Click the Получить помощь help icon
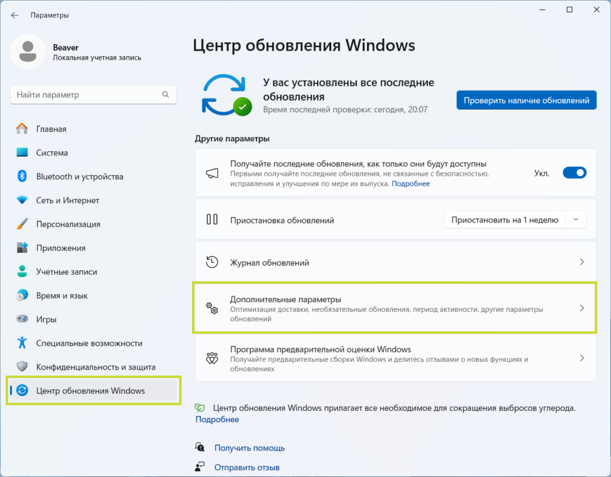Screen dimensions: 611x477 pyautogui.click(x=200, y=447)
